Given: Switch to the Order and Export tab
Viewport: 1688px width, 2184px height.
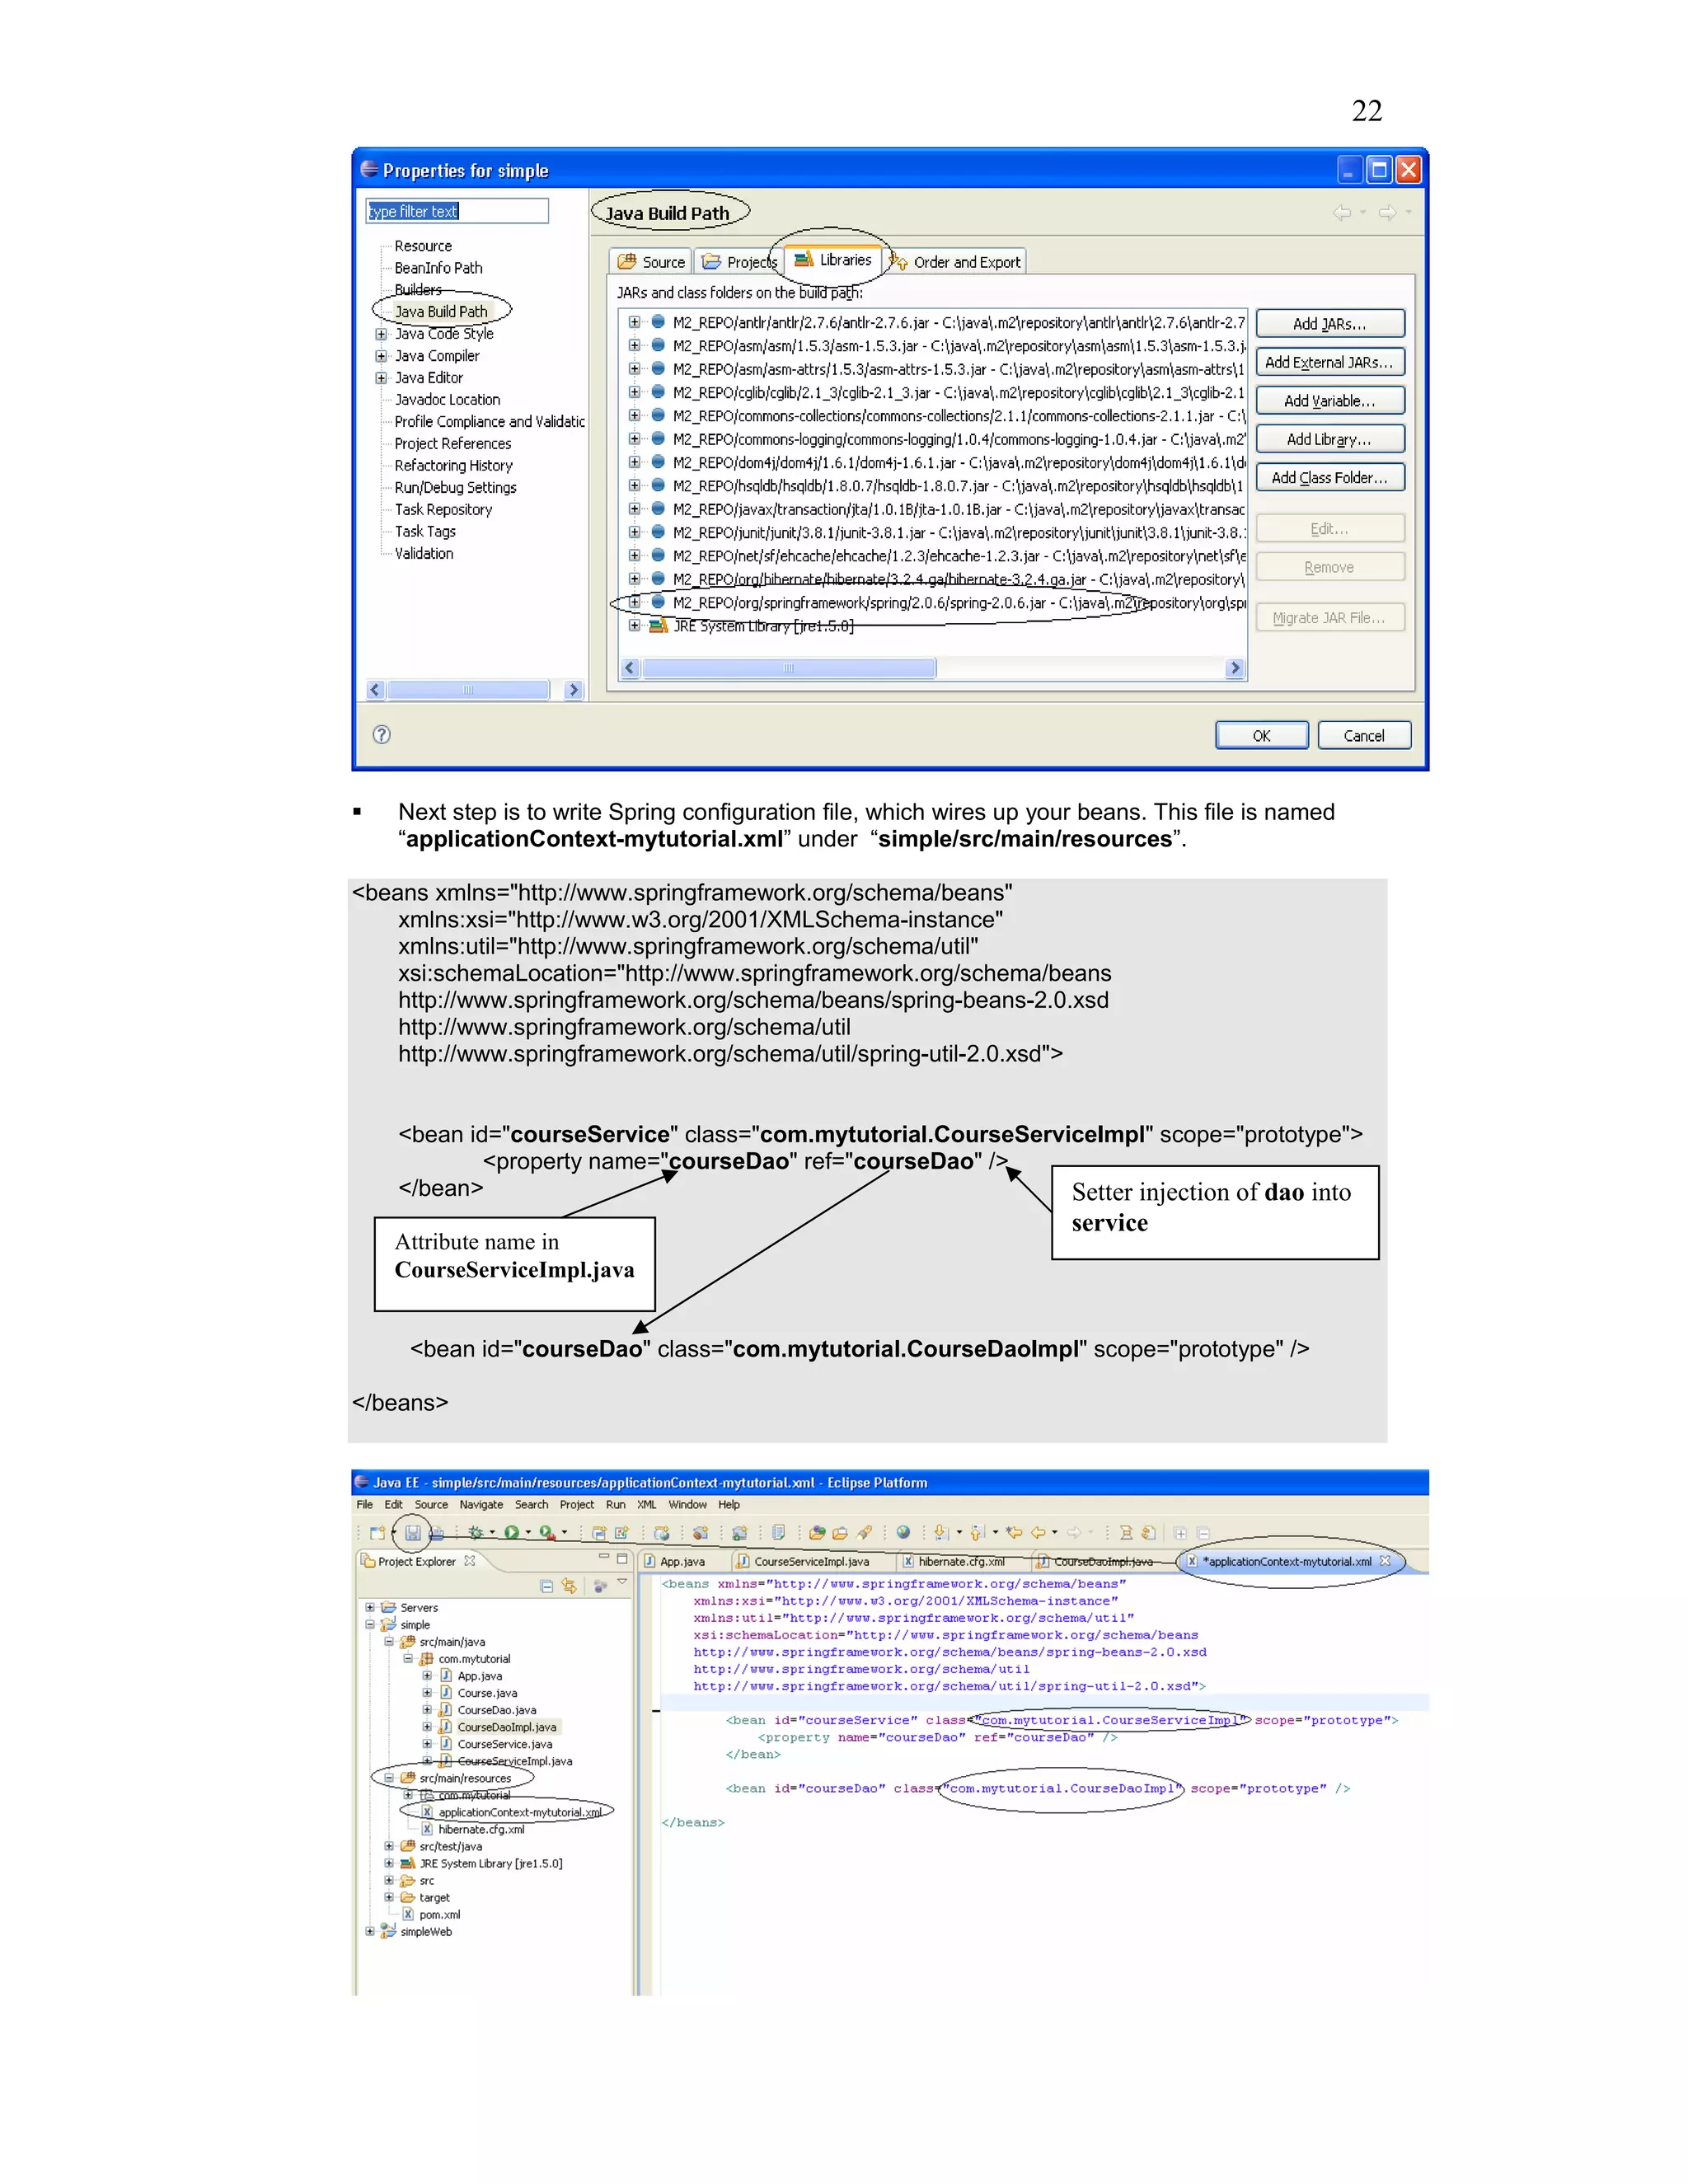Looking at the screenshot, I should point(956,262).
